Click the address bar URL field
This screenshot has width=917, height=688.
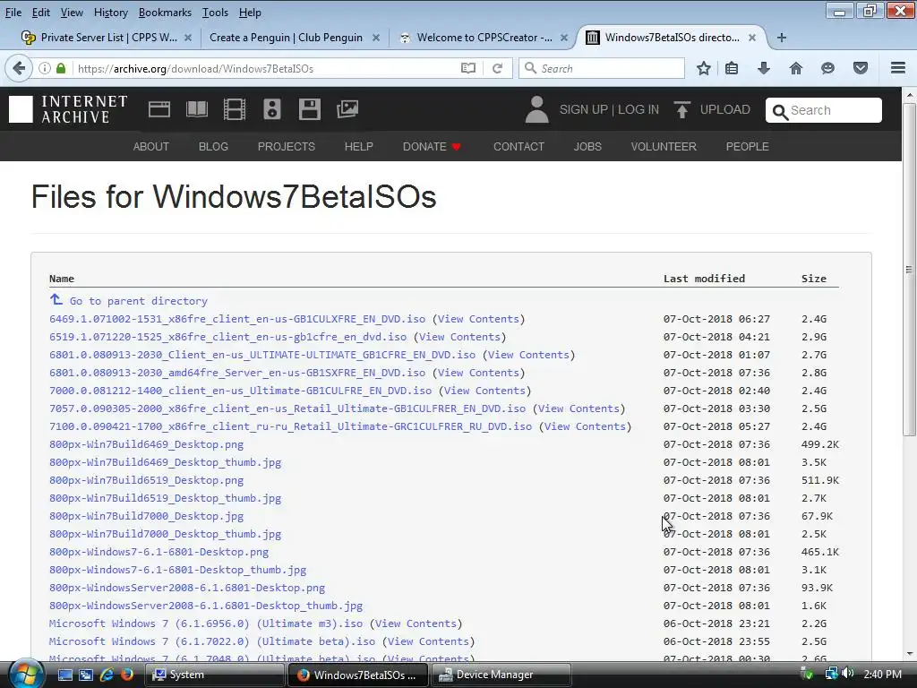(266, 68)
